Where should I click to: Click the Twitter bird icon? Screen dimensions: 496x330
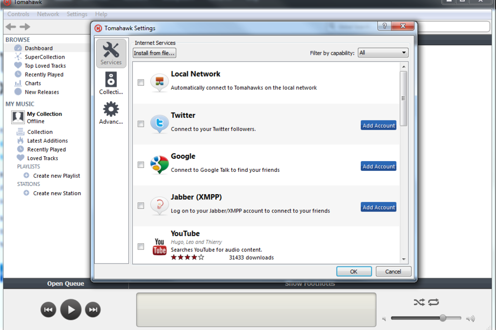click(159, 123)
